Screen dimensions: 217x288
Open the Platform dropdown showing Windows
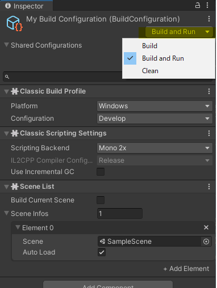155,106
